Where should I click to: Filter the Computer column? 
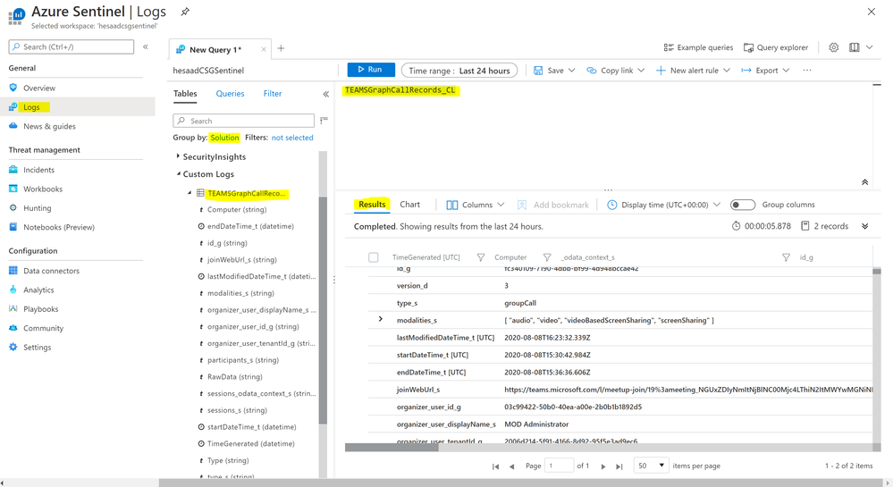point(547,257)
